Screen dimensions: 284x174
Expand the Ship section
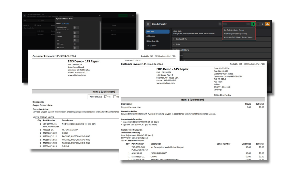(x=178, y=45)
